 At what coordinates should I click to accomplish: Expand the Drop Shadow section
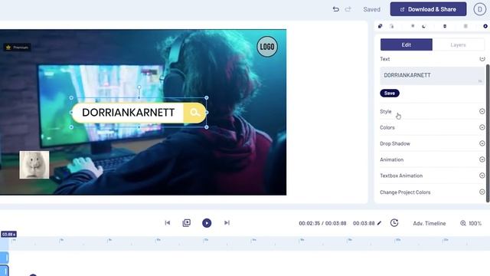click(x=432, y=143)
